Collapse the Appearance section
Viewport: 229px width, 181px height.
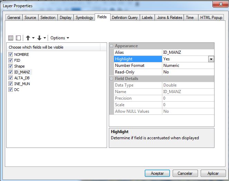[x=112, y=46]
